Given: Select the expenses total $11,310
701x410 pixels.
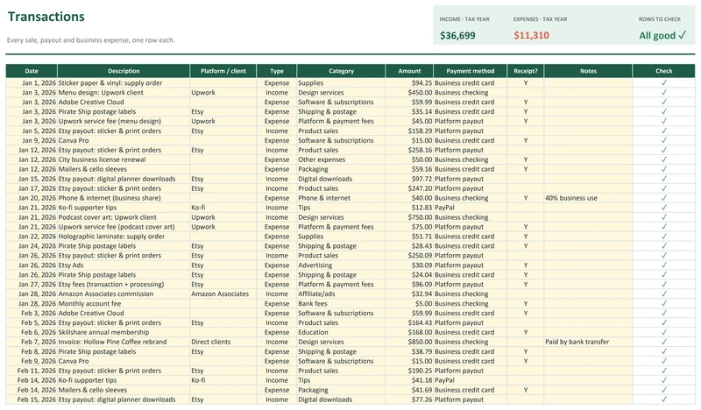Looking at the screenshot, I should coord(531,35).
